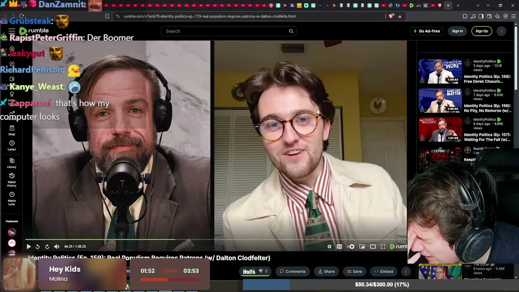Open Brave VPN shield icon

[x=506, y=16]
